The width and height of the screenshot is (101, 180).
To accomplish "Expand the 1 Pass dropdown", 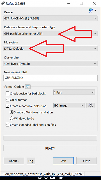I will pos(74,93).
